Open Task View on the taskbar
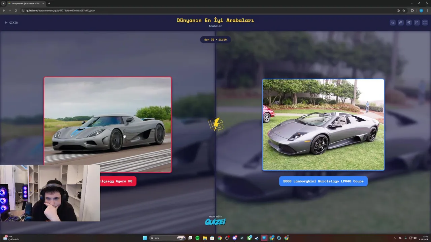 tap(190, 238)
